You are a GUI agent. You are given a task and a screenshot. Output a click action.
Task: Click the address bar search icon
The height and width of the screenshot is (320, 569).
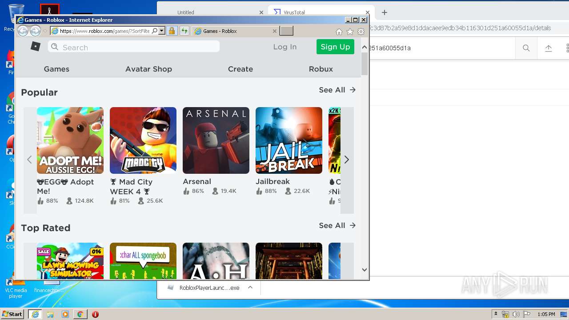[x=155, y=31]
